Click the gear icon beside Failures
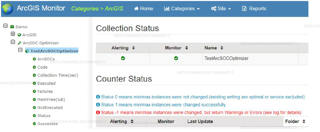 point(34,91)
